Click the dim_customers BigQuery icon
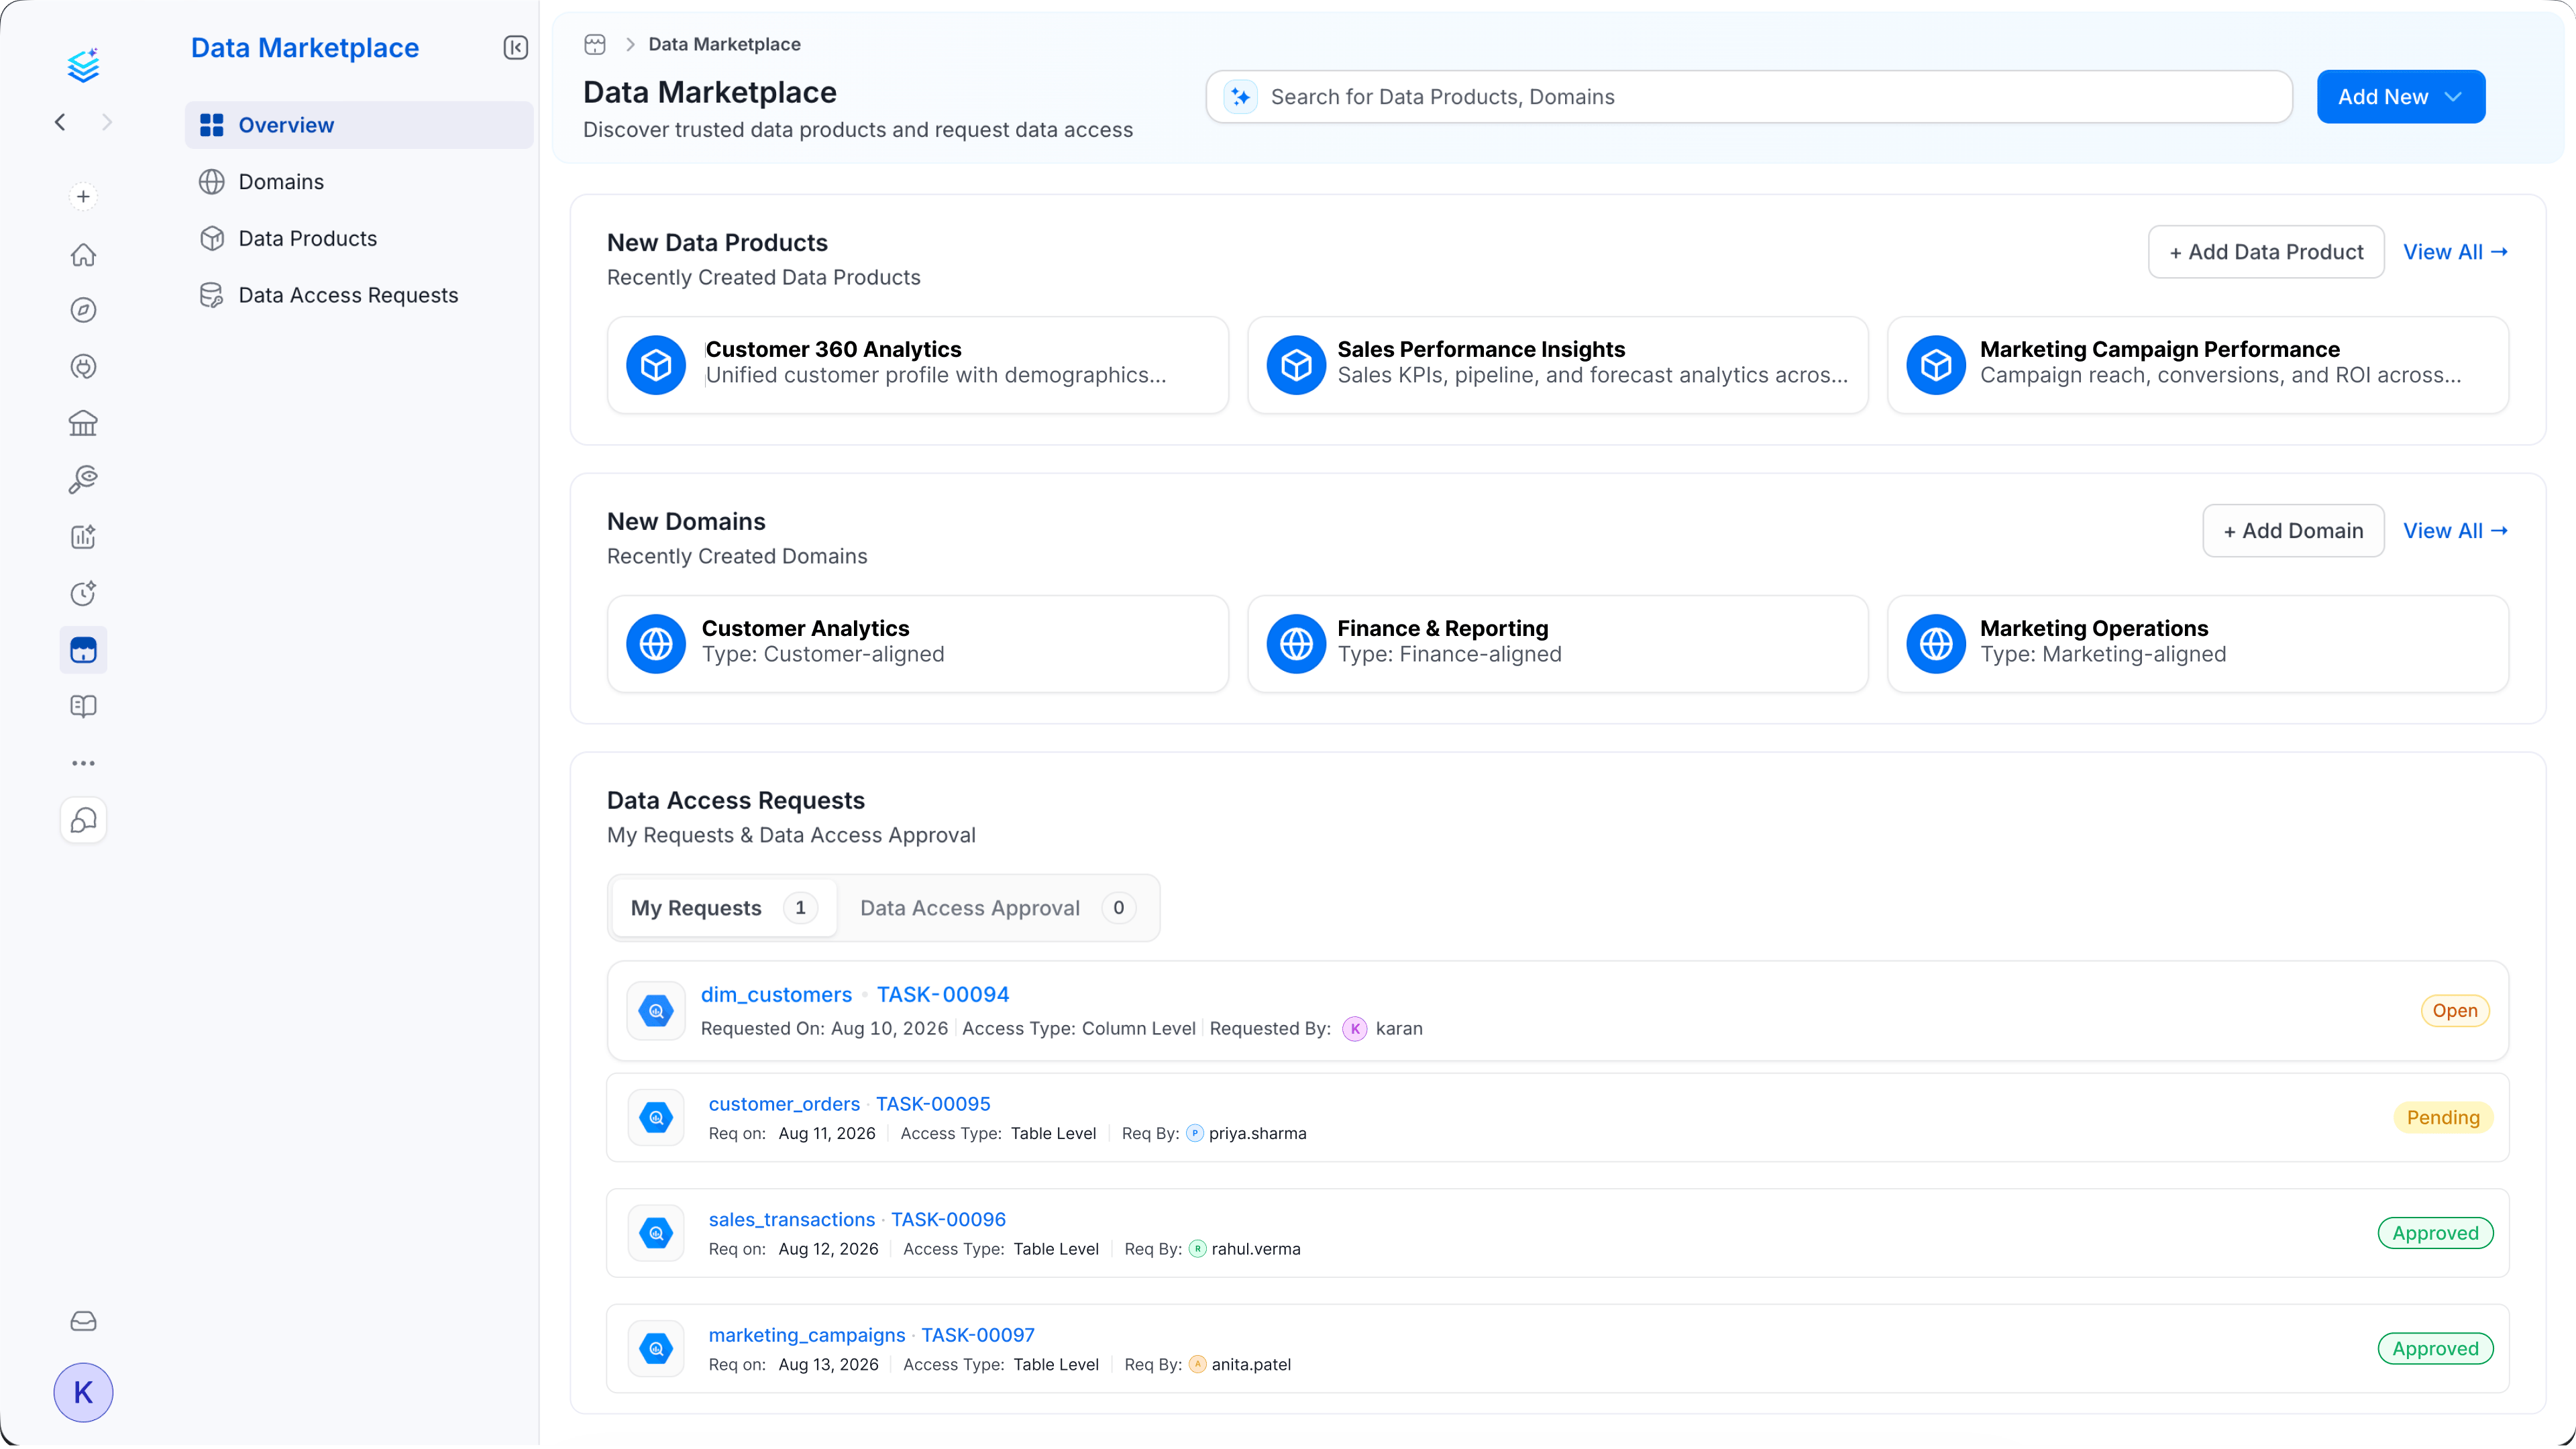The image size is (2576, 1449). coord(656,1011)
